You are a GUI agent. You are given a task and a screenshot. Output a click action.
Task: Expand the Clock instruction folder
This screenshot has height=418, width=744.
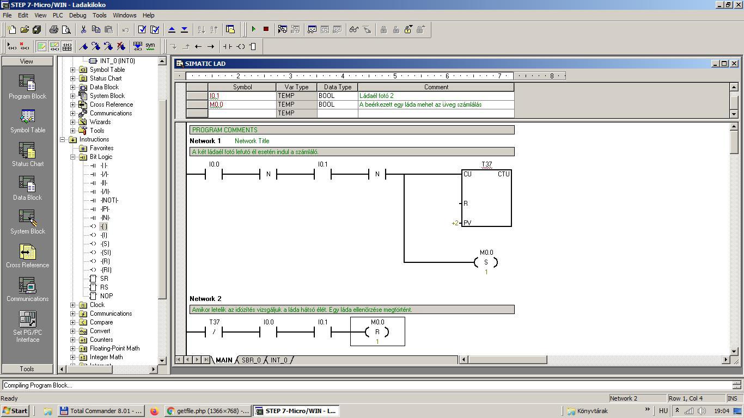click(73, 305)
